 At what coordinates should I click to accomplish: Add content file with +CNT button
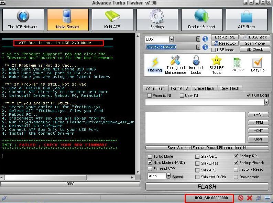pyautogui.click(x=258, y=131)
